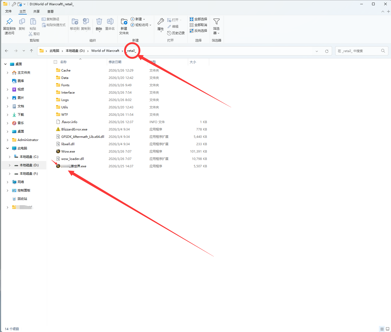Image resolution: width=391 pixels, height=332 pixels.
Task: Open the Share (共享) ribbon tab
Action: (x=36, y=12)
